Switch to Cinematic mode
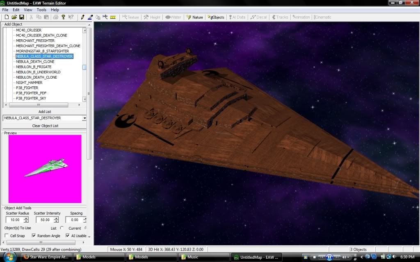The image size is (420, 262). coord(322,17)
